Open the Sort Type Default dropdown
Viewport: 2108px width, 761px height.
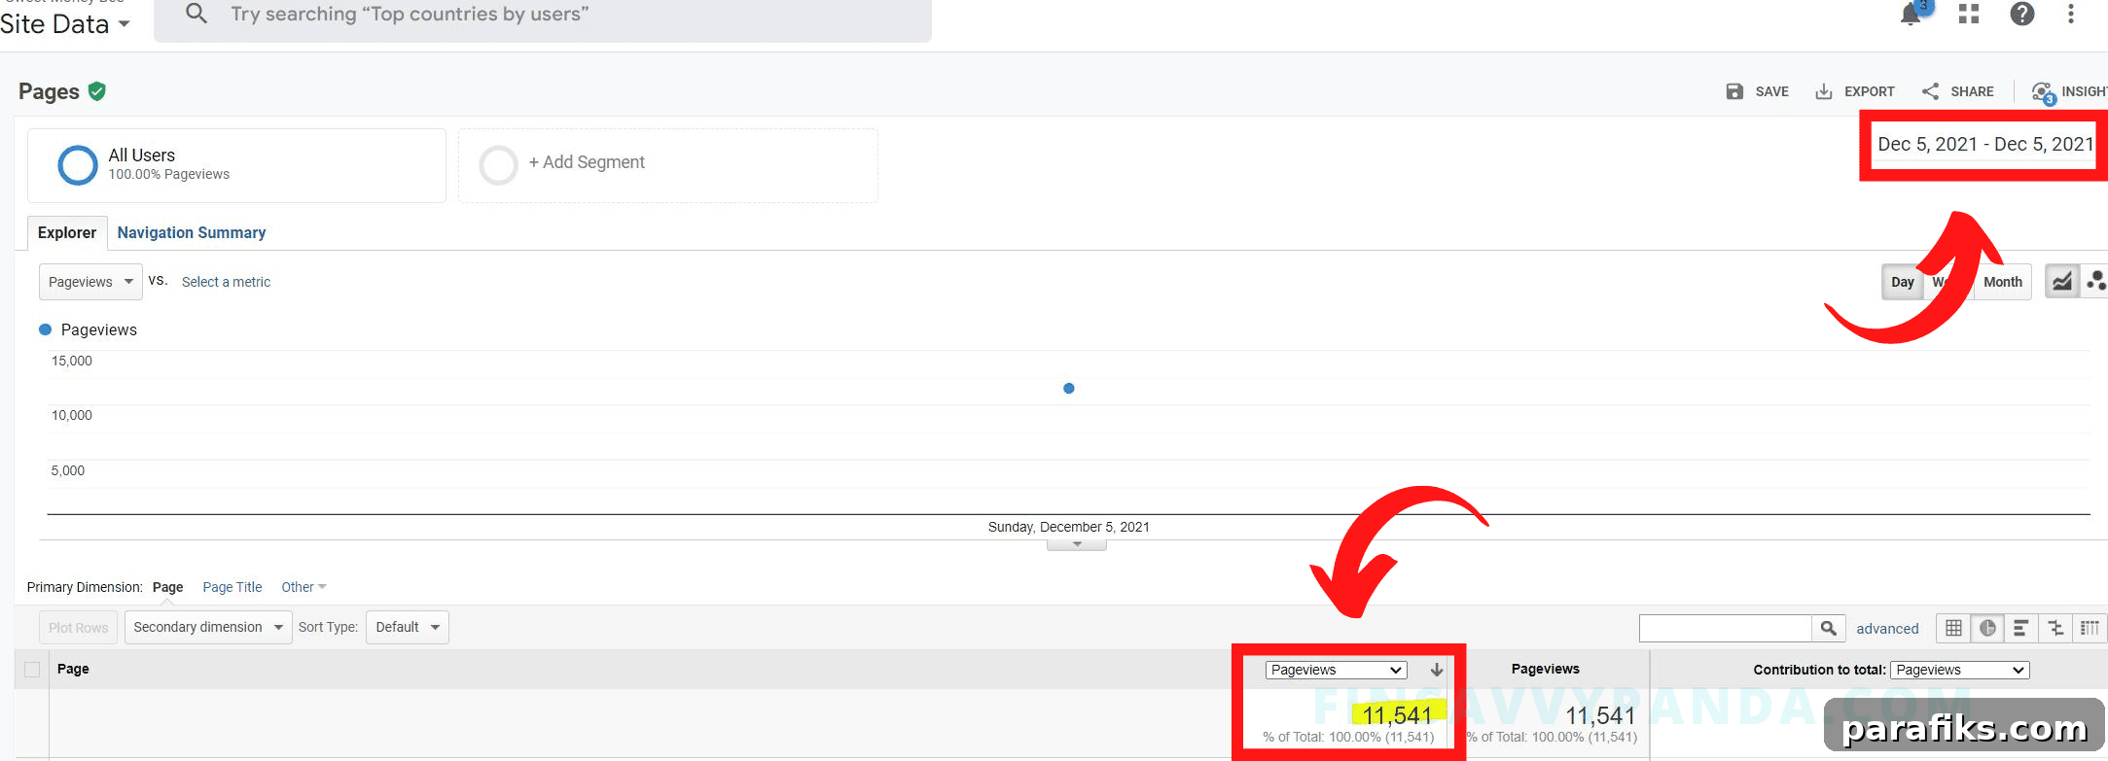pos(408,627)
